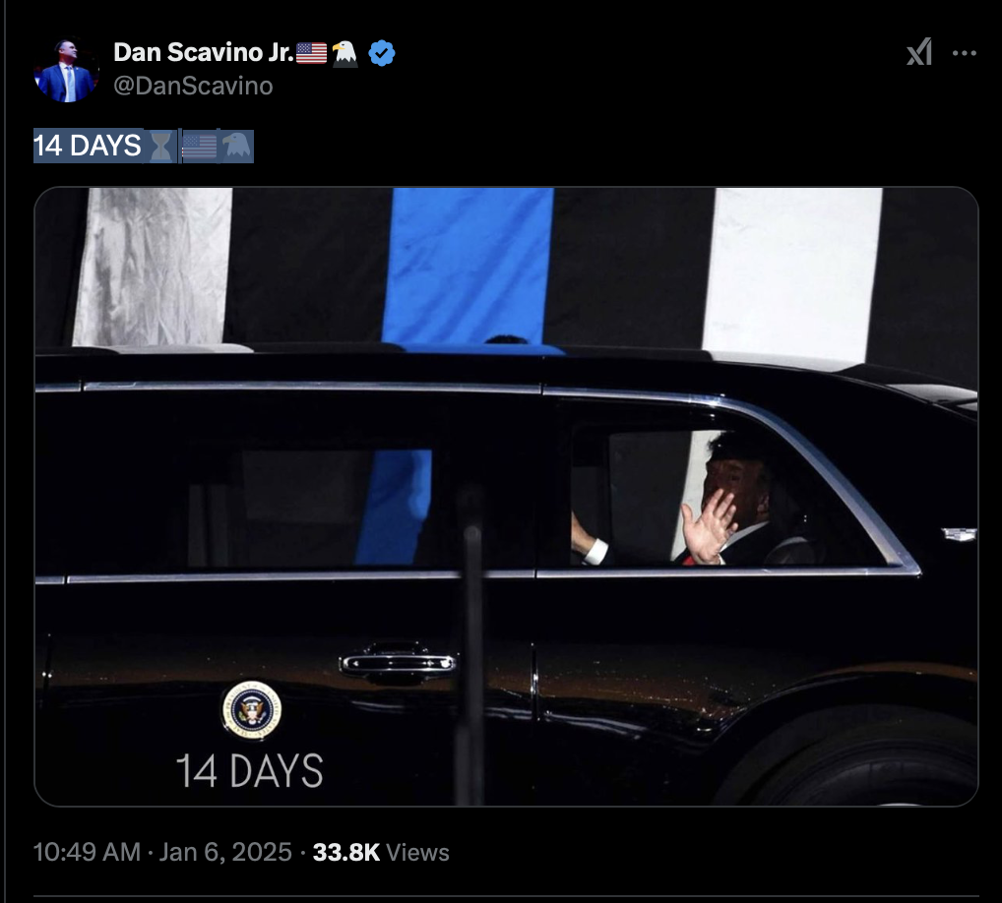The image size is (1002, 903).
Task: Visit the @DanScavino handle link
Action: 193,86
